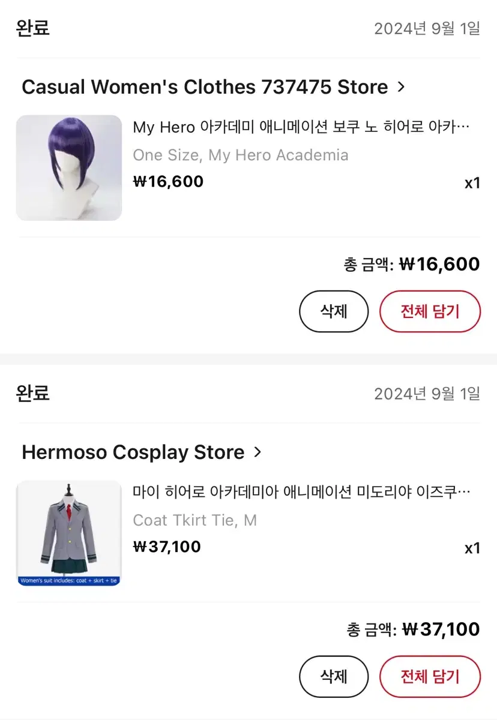497x720 pixels.
Task: Open Hermoso Cosplay Store chevron arrow
Action: coord(258,452)
